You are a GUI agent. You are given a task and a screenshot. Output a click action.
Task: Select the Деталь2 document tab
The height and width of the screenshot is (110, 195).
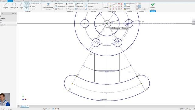23,106
